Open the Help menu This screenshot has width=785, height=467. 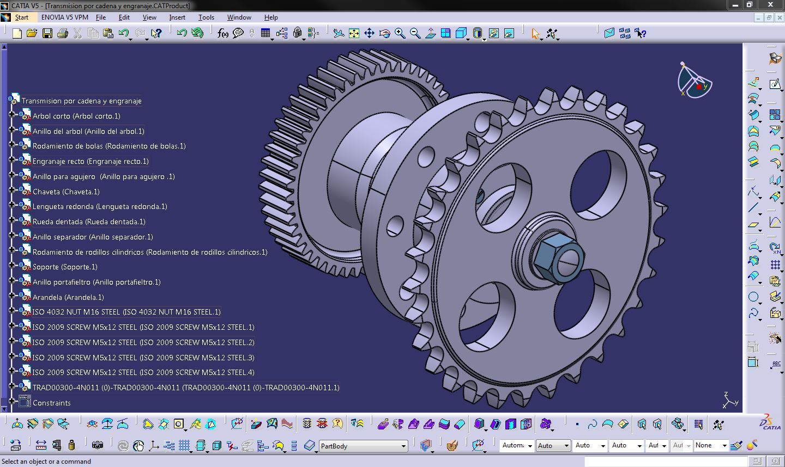point(271,17)
